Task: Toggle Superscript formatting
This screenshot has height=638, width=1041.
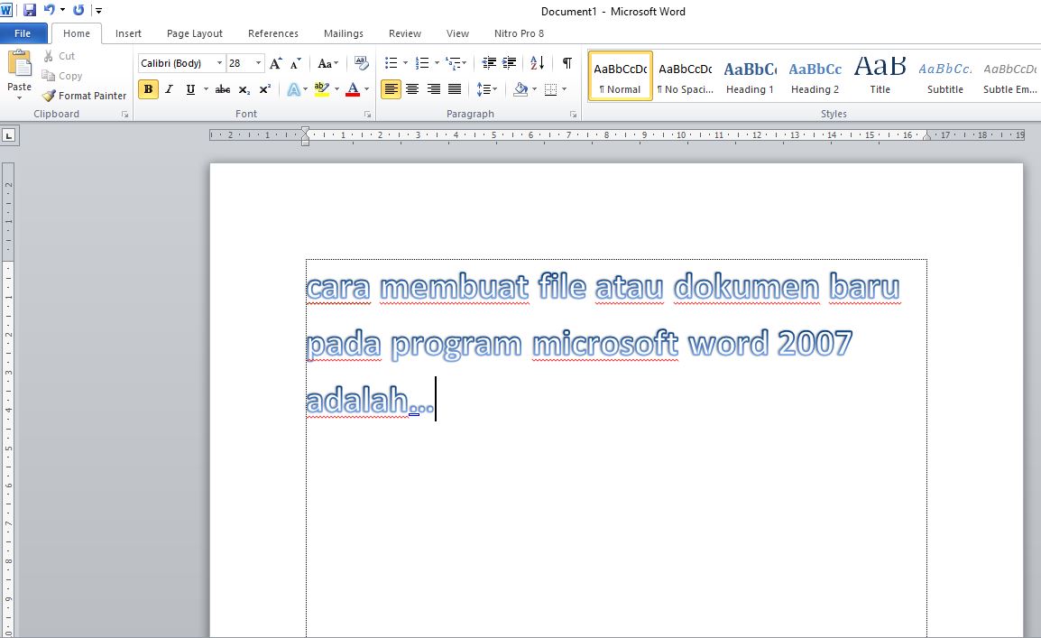Action: tap(265, 89)
